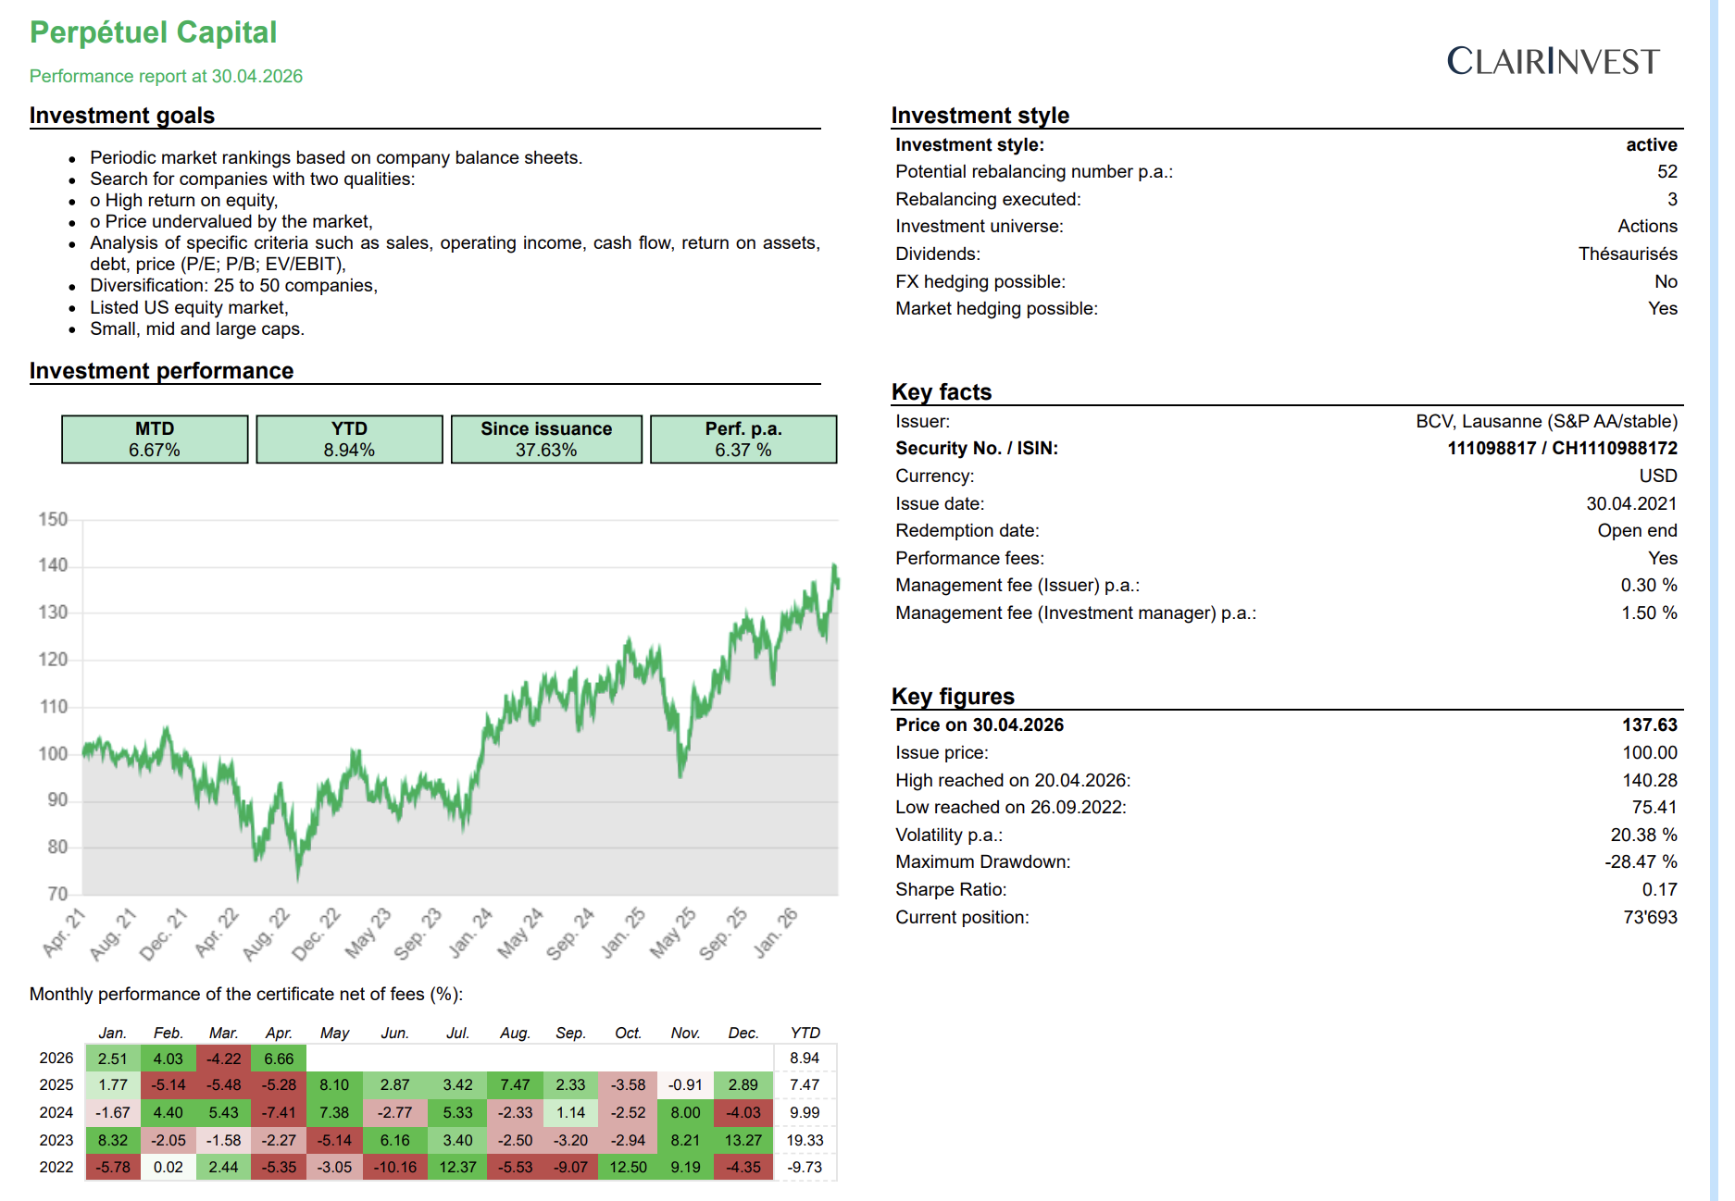1735x1201 pixels.
Task: Click the Current position value 73'693
Action: tap(1650, 918)
